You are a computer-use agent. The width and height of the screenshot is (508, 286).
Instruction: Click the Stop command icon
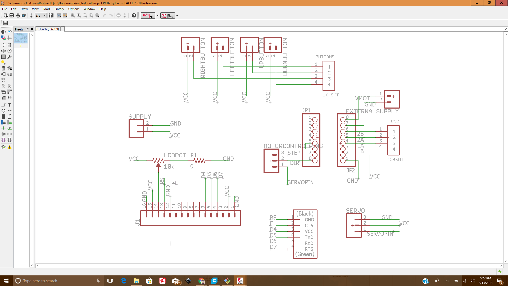click(x=119, y=15)
